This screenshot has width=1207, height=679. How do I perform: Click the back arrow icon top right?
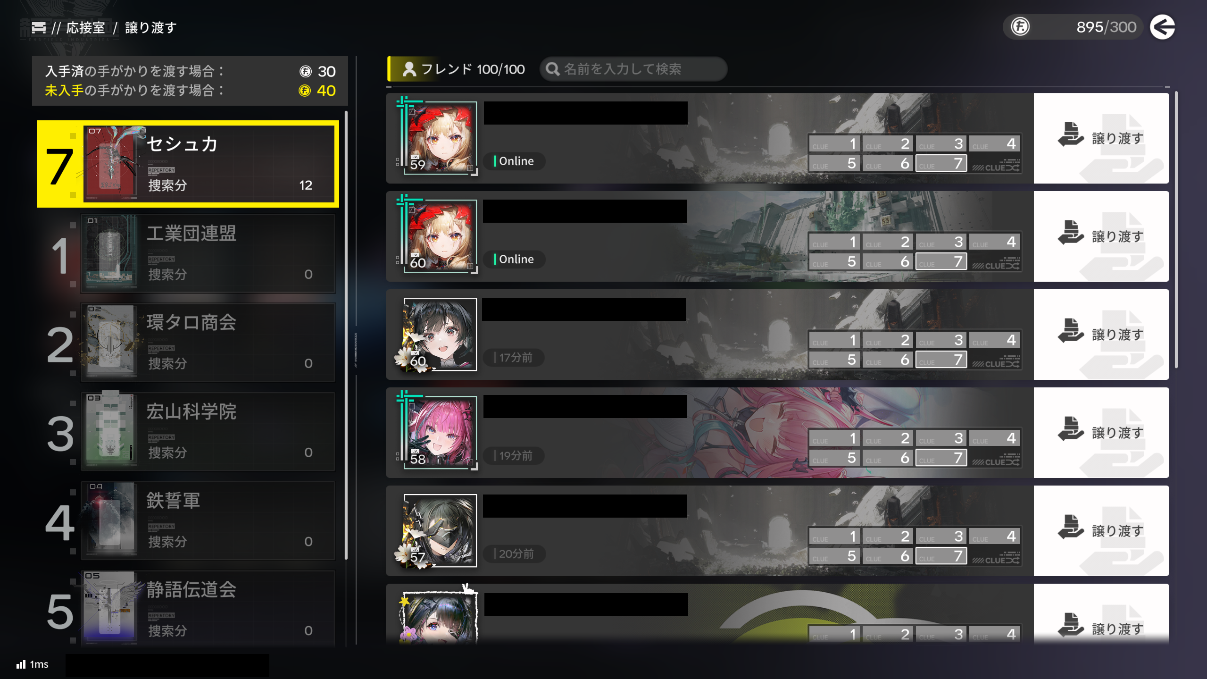coord(1162,27)
